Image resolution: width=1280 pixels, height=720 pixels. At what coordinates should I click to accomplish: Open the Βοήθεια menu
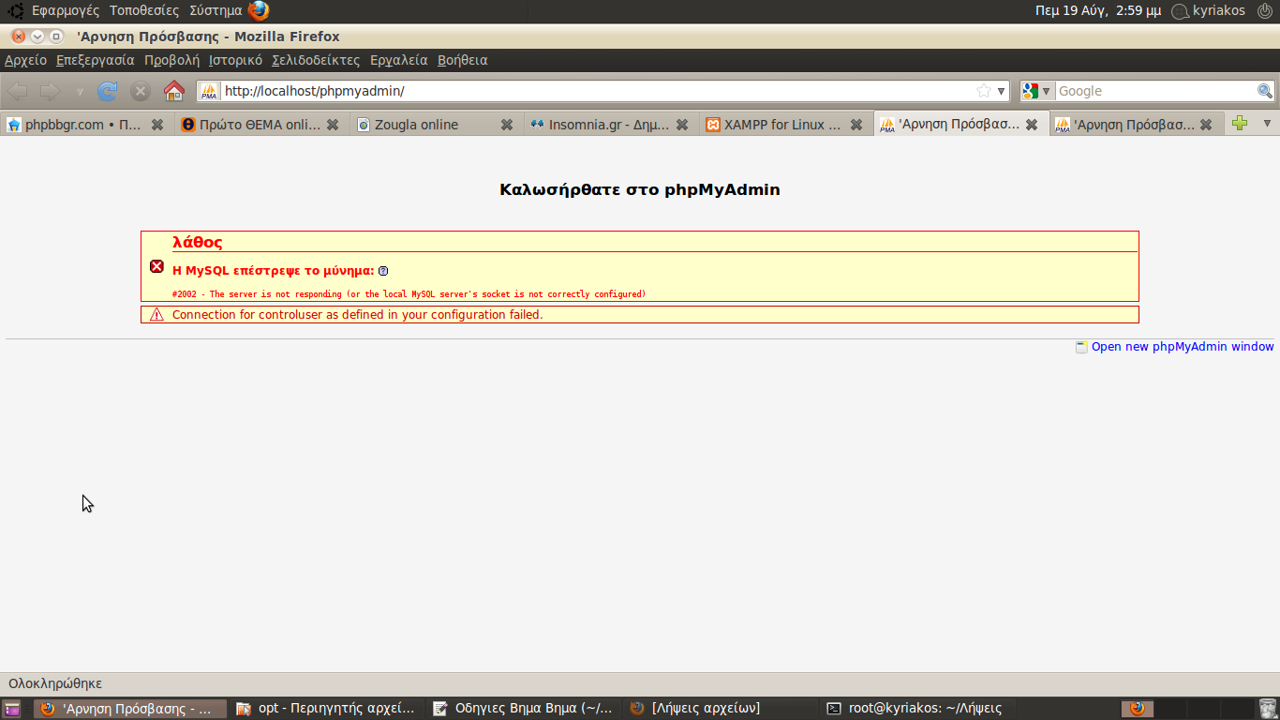[x=463, y=60]
